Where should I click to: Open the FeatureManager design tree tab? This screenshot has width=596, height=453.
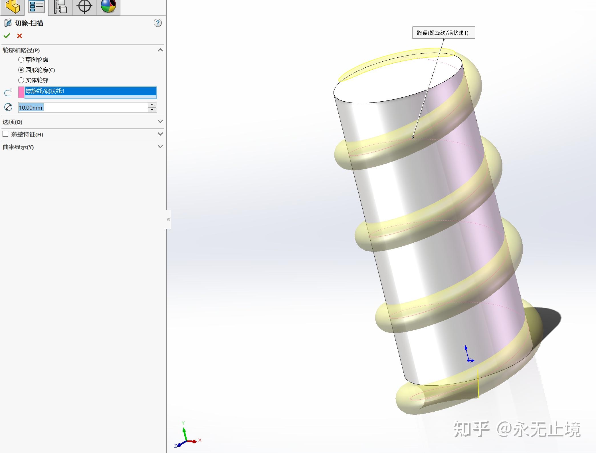12,7
